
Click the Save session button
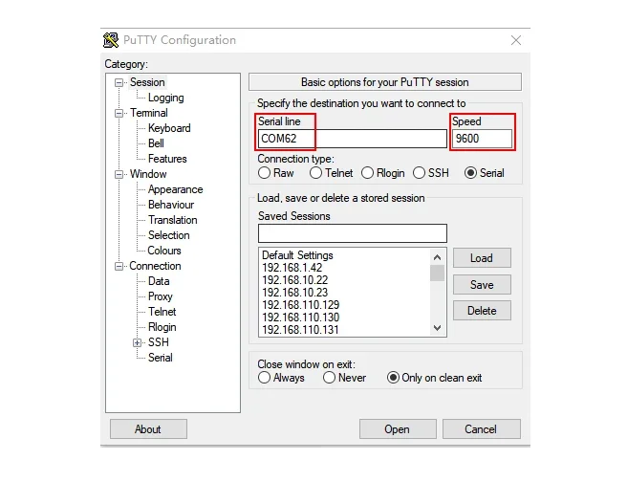pyautogui.click(x=482, y=285)
